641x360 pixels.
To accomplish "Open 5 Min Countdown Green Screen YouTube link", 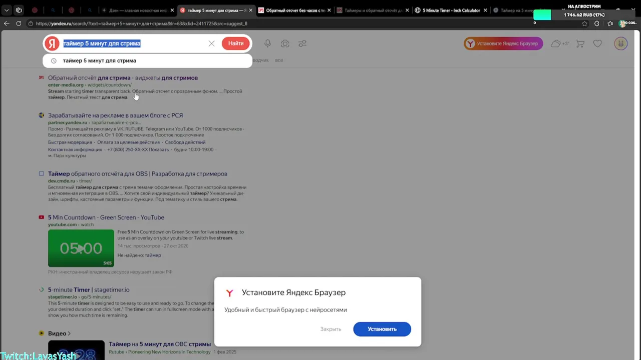I will pos(106,217).
